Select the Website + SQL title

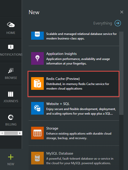[58, 104]
